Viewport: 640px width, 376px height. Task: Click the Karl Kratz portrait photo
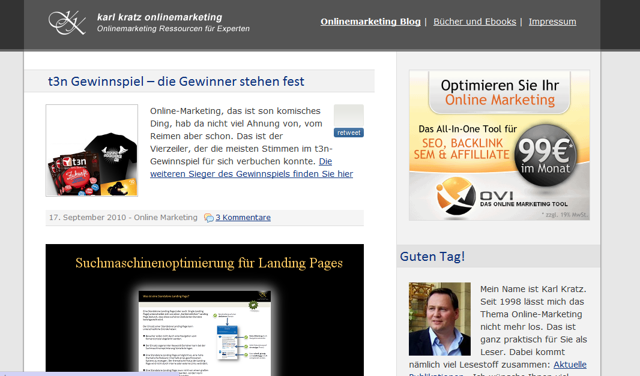tap(439, 319)
